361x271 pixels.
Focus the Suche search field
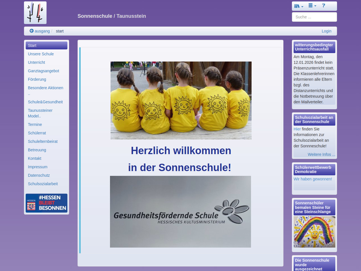pyautogui.click(x=314, y=17)
